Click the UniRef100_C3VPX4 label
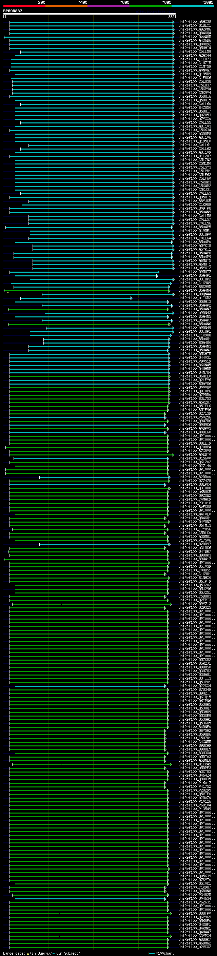Image resolution: width=217 pixels, height=956 pixels. [x=194, y=936]
